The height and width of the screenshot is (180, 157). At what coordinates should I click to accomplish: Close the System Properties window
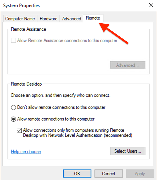click(151, 5)
